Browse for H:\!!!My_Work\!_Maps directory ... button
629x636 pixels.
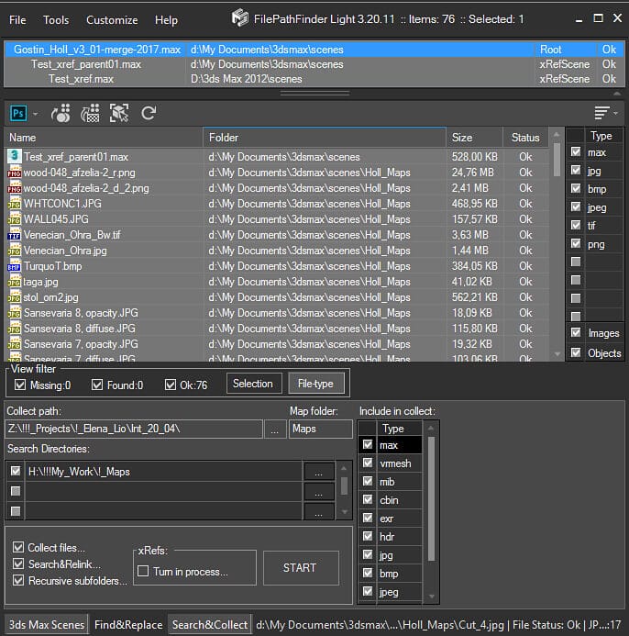(319, 472)
